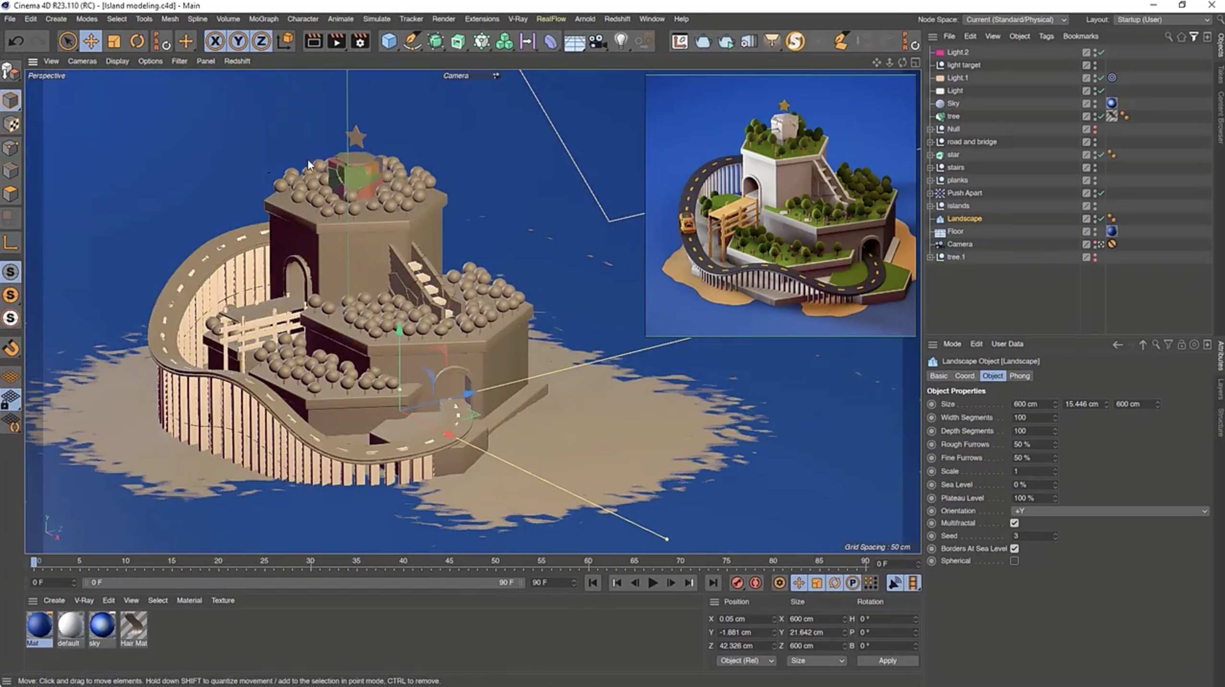
Task: Expand the road and bridge hierarchy
Action: point(930,142)
